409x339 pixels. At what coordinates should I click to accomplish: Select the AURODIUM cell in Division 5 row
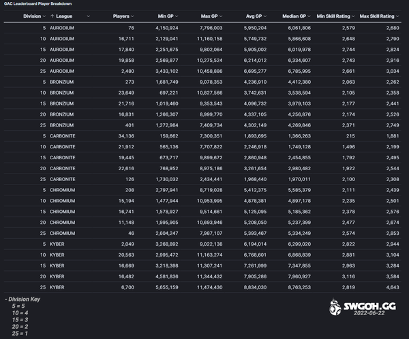[62, 28]
